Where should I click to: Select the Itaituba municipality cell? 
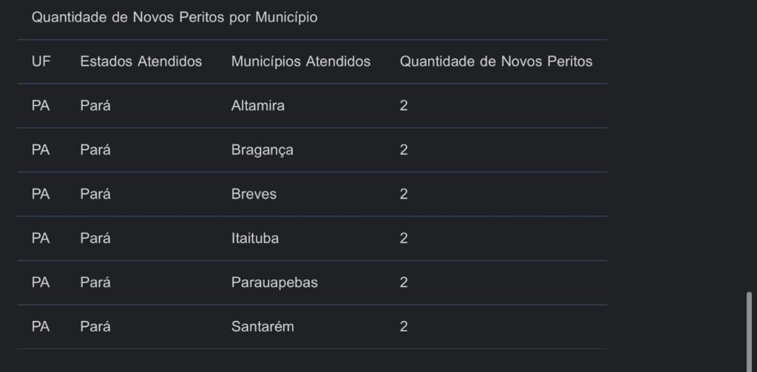pos(255,238)
